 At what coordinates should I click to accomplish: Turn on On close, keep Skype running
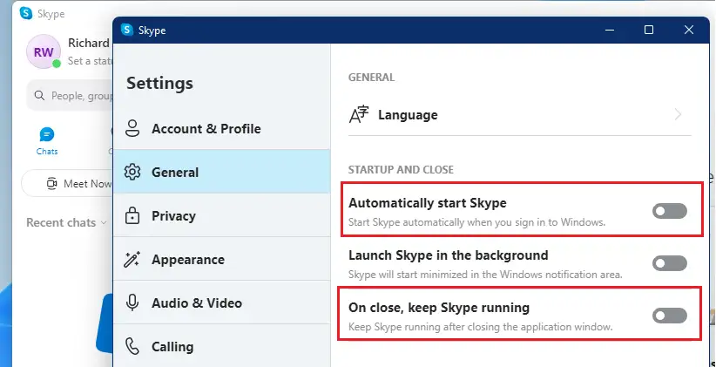pos(670,316)
